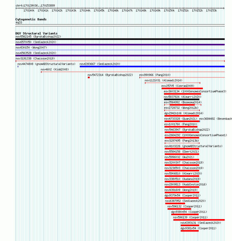Select the nsv5584158 (Ebert2021) label
Screen dimensions: 232x241
[x=182, y=152]
